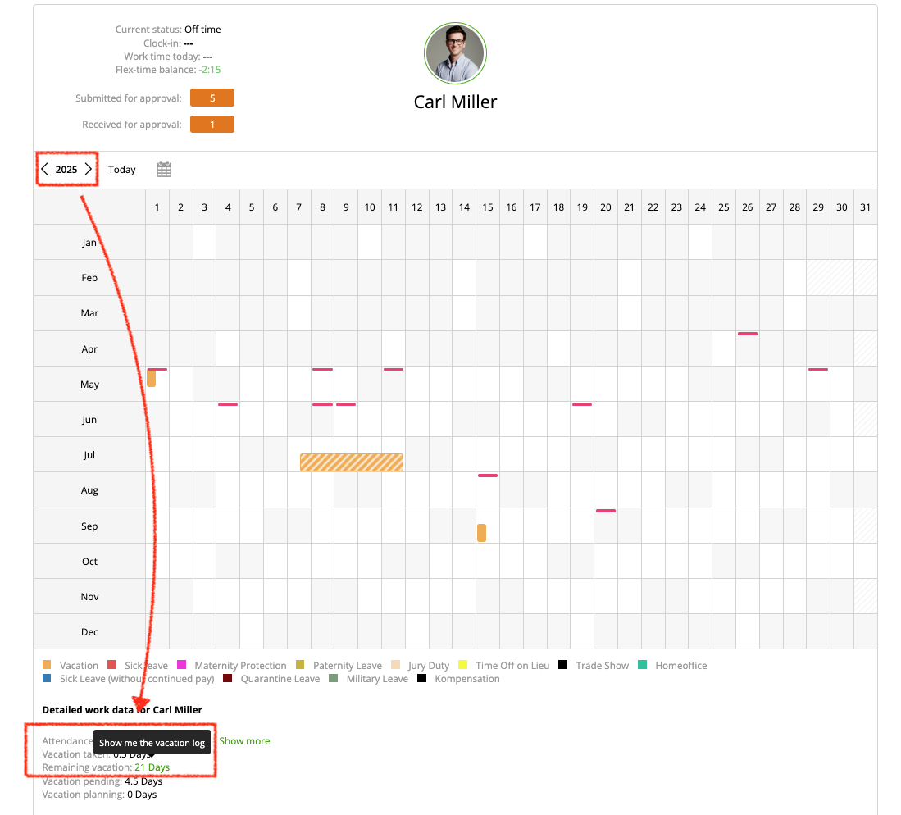Go to the next year arrow

[89, 170]
